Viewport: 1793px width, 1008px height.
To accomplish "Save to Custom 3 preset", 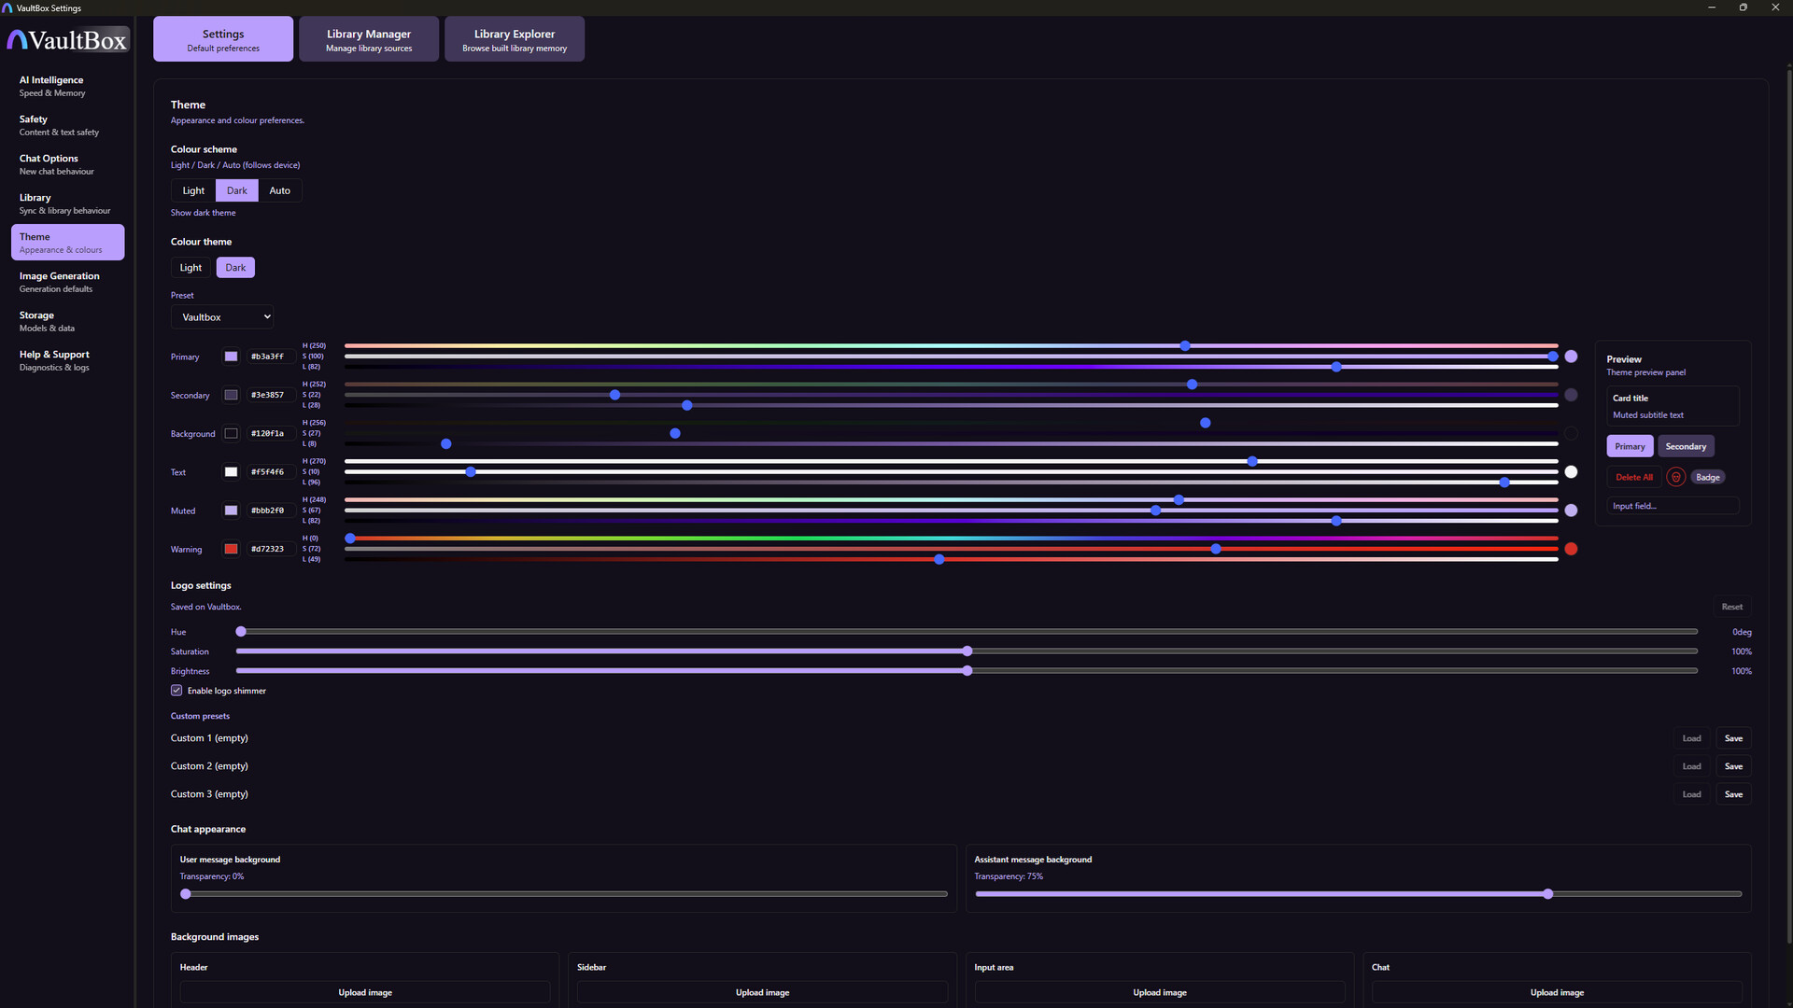I will tap(1733, 794).
